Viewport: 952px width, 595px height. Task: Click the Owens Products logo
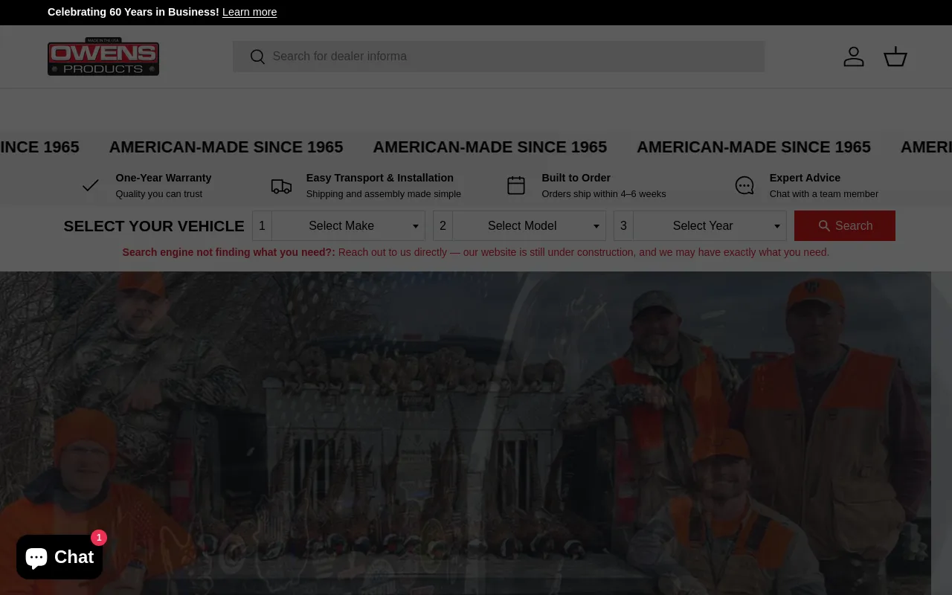coord(103,57)
